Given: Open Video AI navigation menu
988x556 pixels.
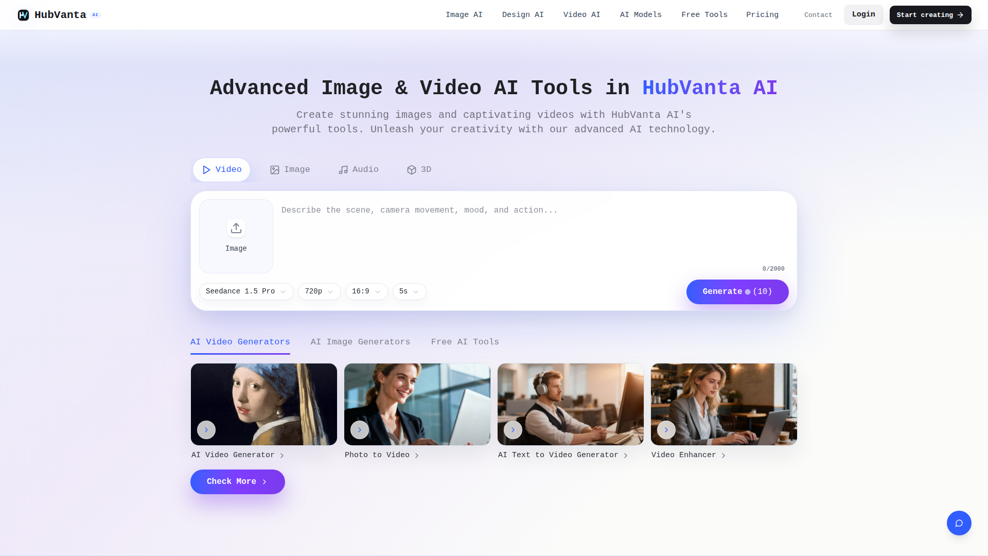Looking at the screenshot, I should coord(582,15).
